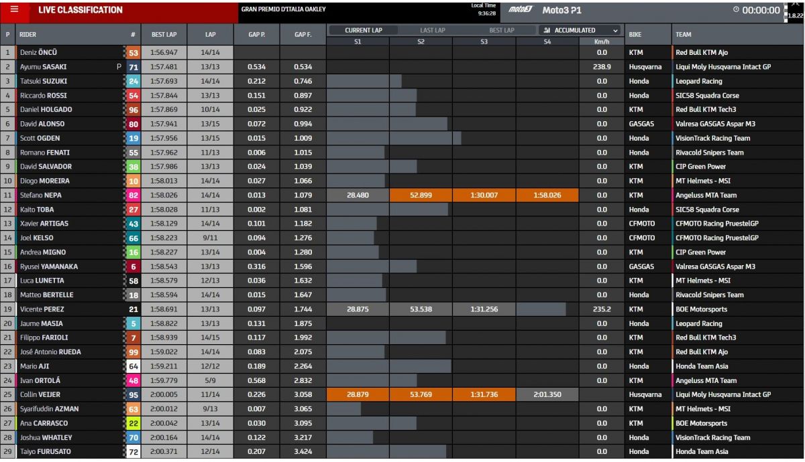Click Veijer's S4 time 2:01.350

[547, 395]
